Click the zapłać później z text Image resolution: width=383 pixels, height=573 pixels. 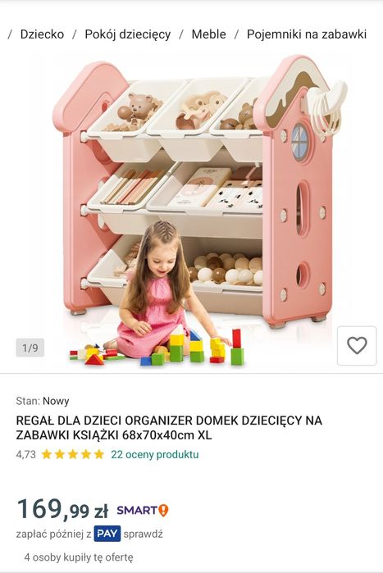pyautogui.click(x=53, y=534)
